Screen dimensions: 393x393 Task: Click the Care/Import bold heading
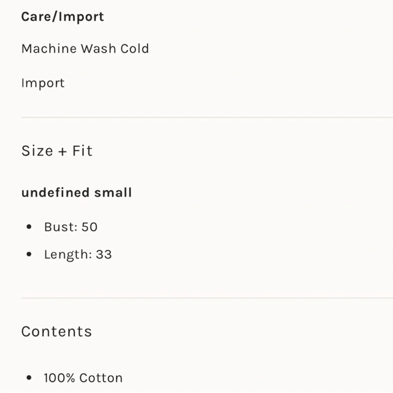tap(62, 17)
